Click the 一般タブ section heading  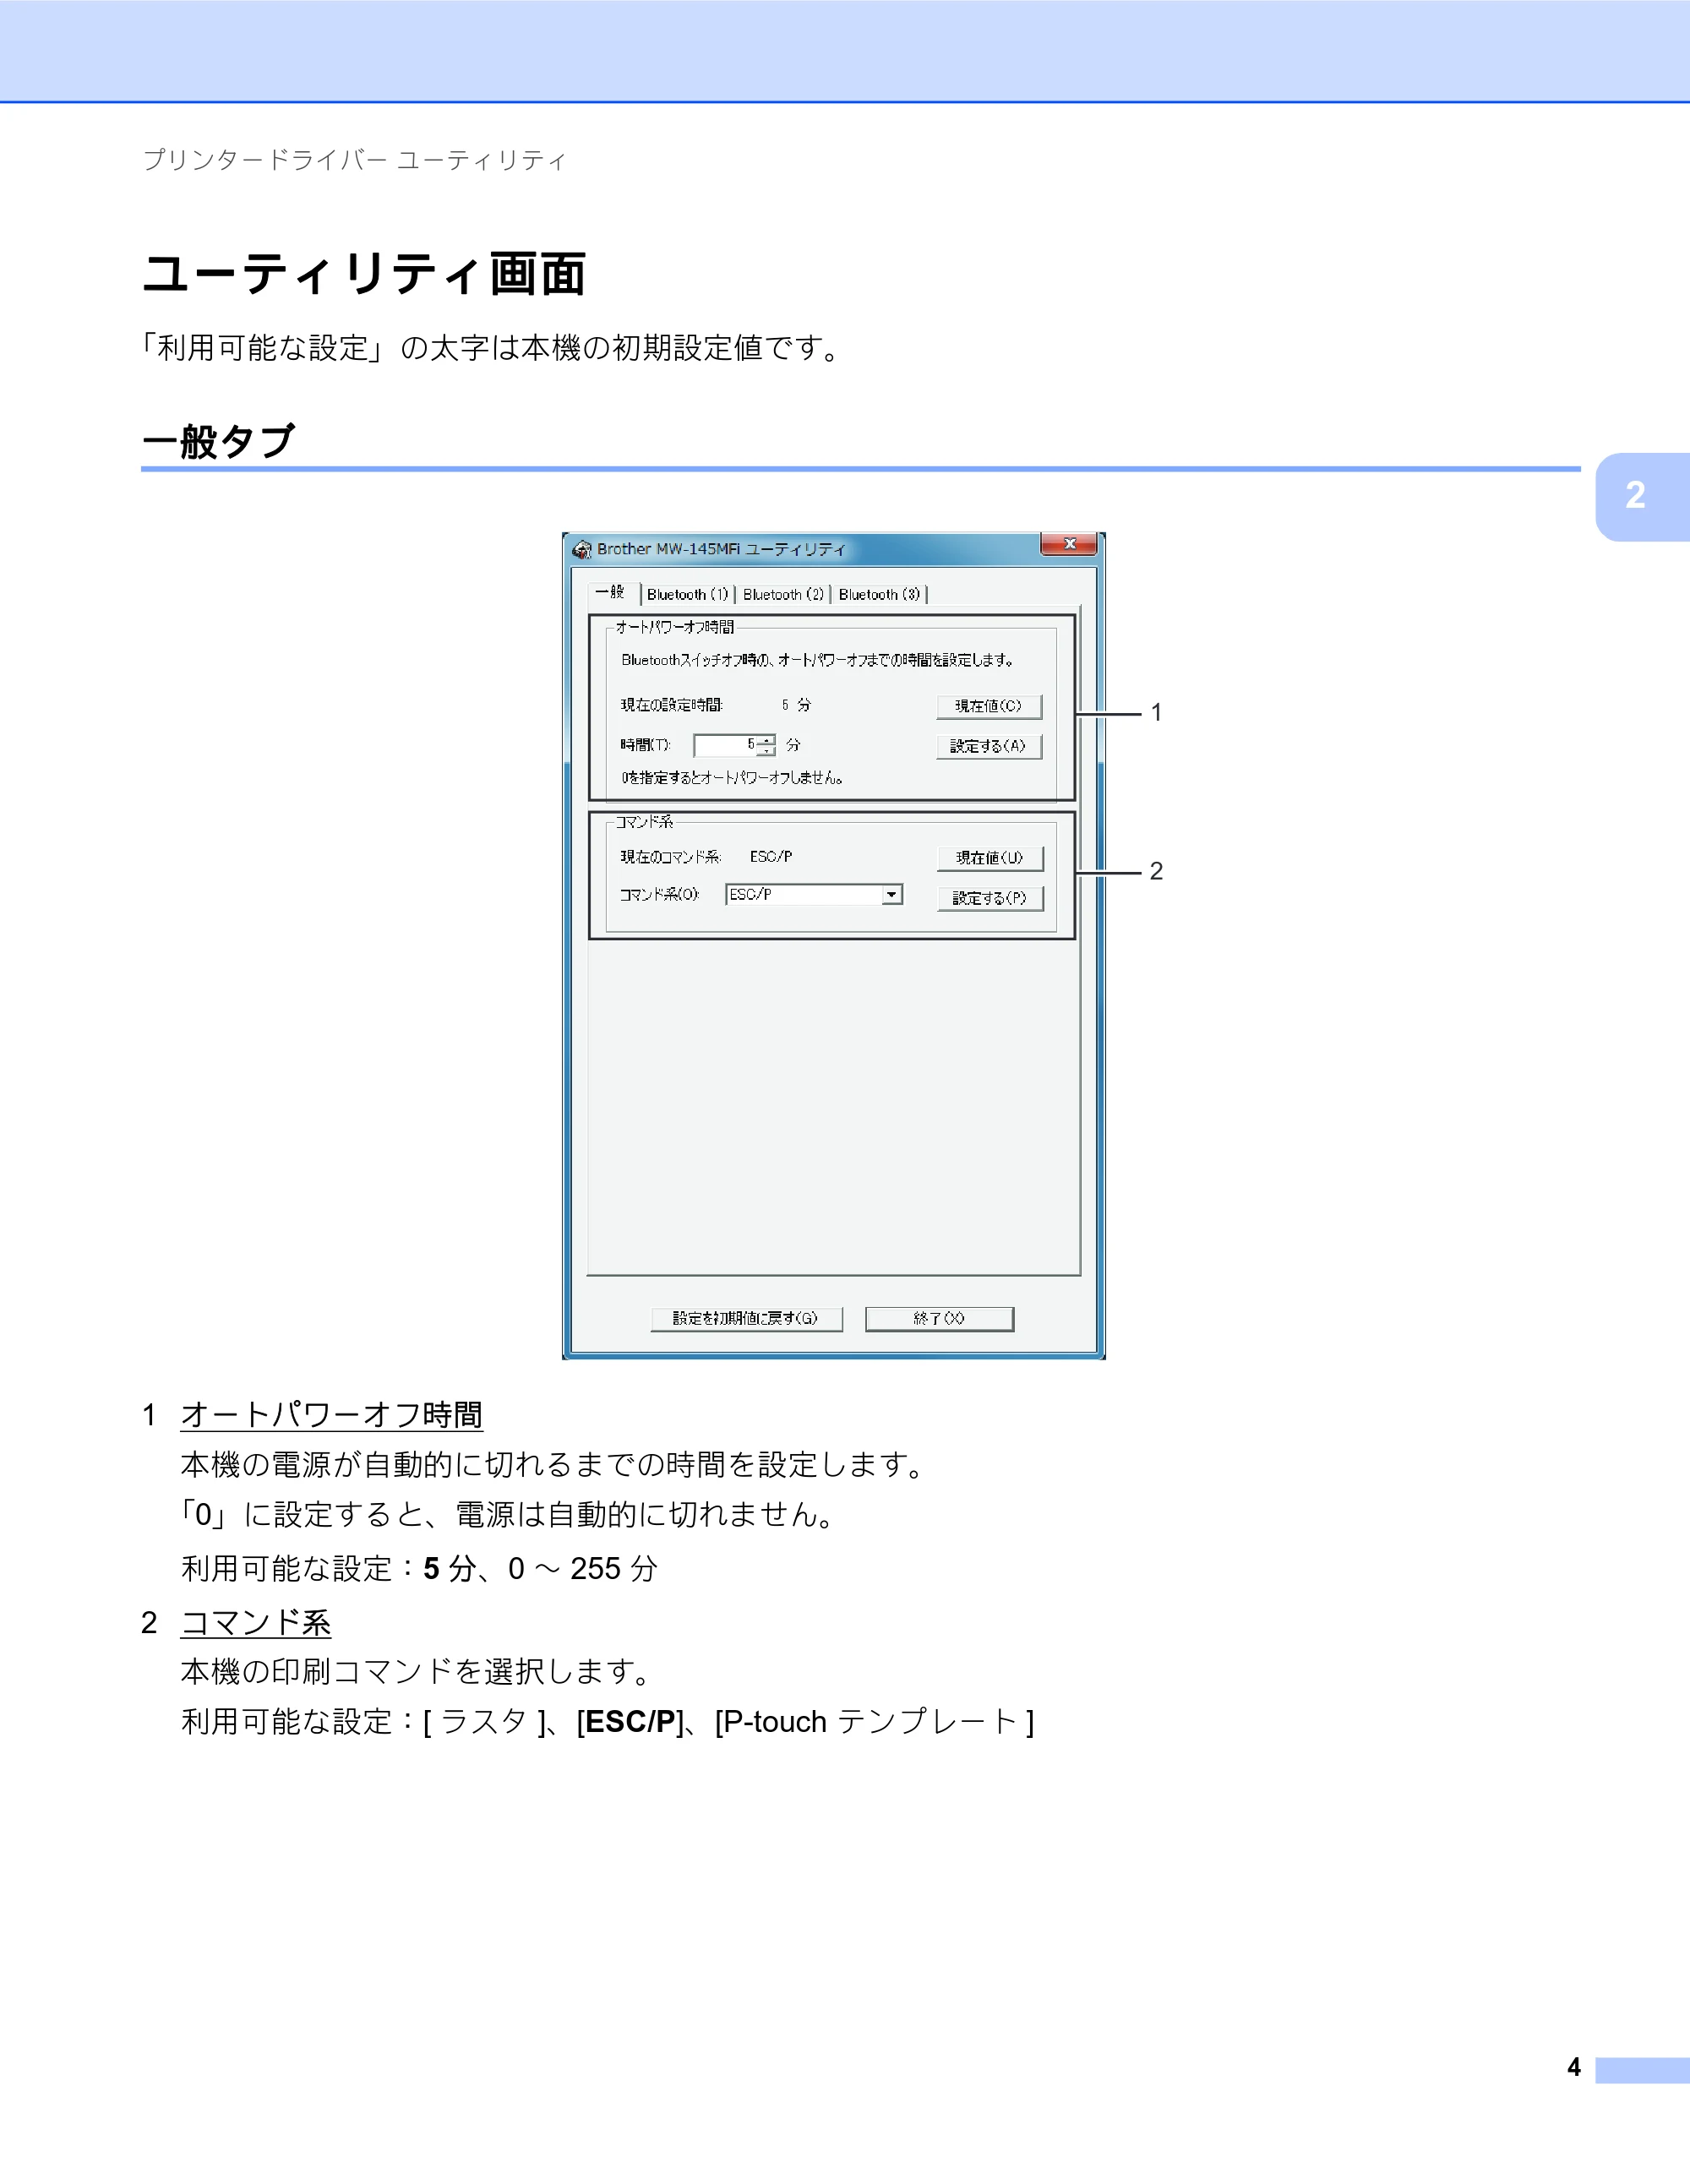click(219, 441)
